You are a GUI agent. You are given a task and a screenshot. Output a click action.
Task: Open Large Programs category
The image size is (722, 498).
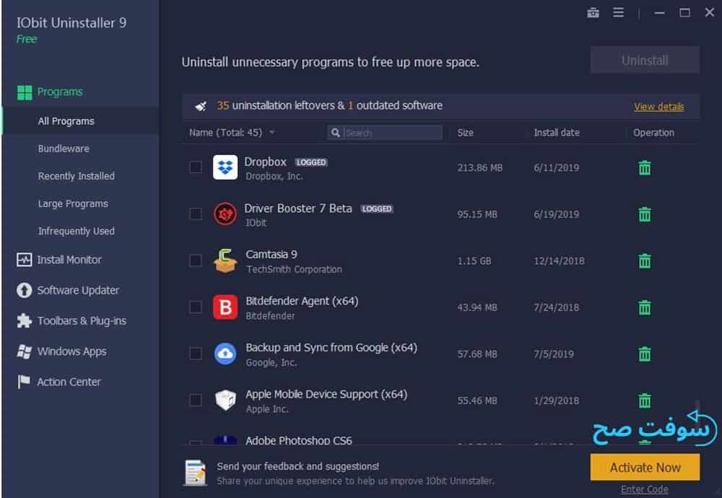(73, 204)
